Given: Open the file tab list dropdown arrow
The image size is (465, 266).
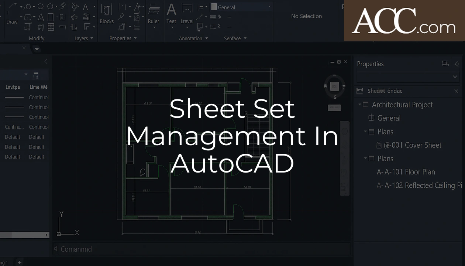Looking at the screenshot, I should pos(36,49).
